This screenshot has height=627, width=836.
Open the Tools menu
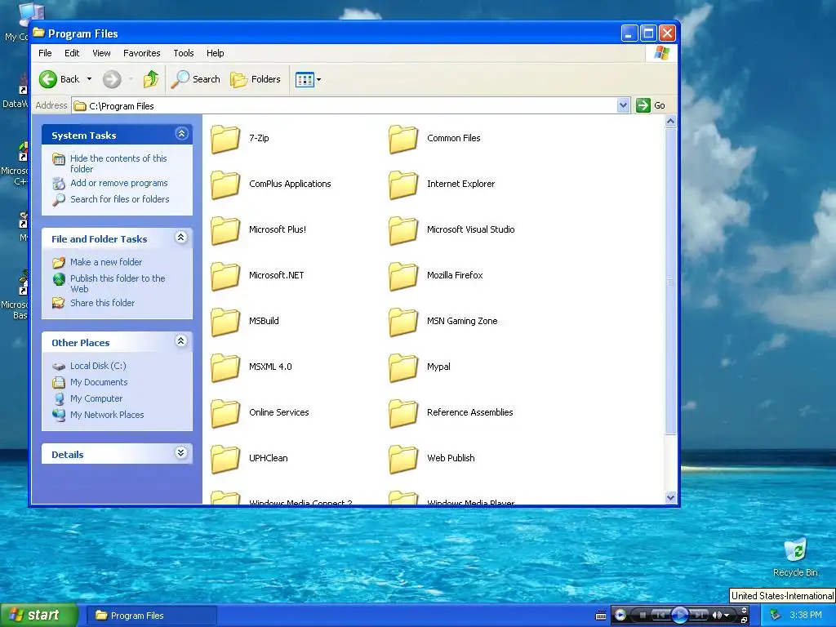(184, 53)
